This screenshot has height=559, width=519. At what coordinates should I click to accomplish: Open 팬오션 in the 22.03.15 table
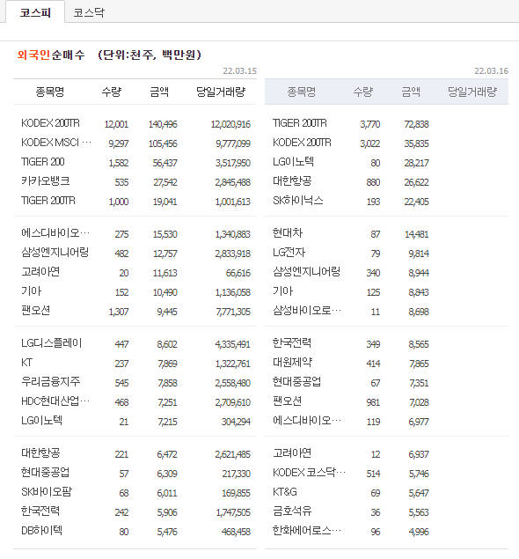point(35,311)
